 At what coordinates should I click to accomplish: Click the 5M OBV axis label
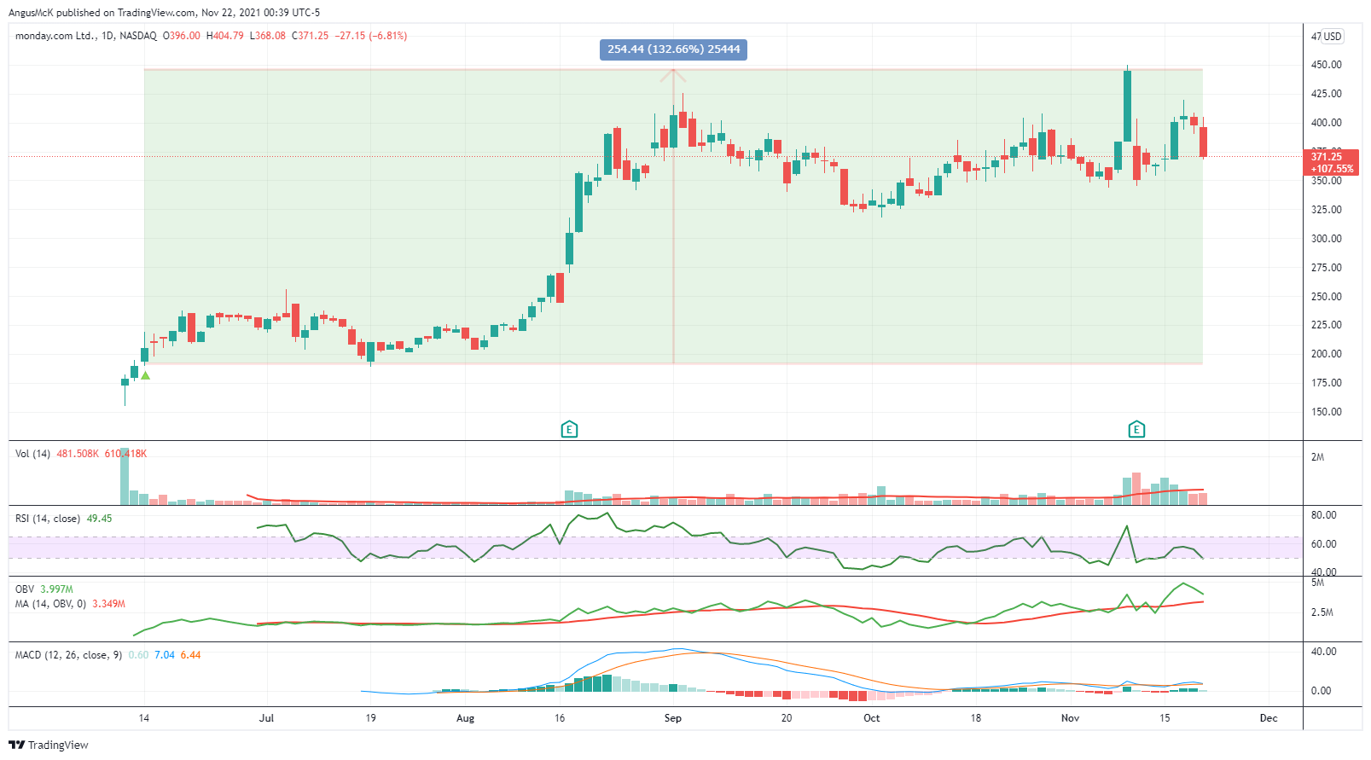click(x=1317, y=583)
